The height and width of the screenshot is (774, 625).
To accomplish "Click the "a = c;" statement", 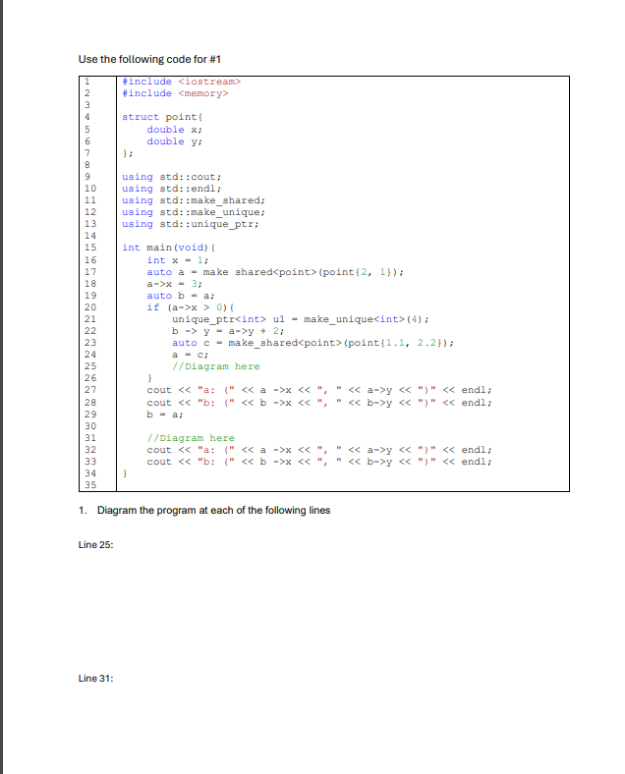I will coord(190,355).
